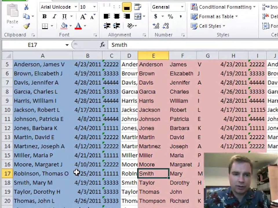
Task: Decrease indent in Alignment group
Action: click(107, 26)
